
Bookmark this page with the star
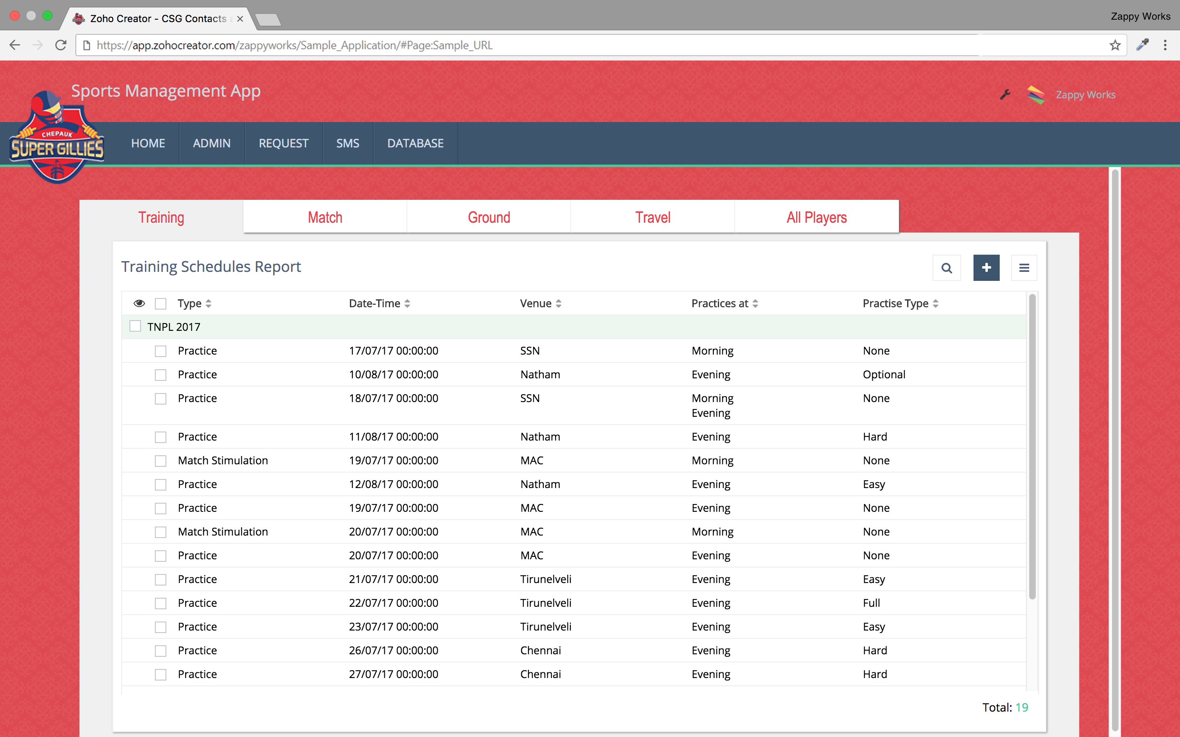point(1115,45)
